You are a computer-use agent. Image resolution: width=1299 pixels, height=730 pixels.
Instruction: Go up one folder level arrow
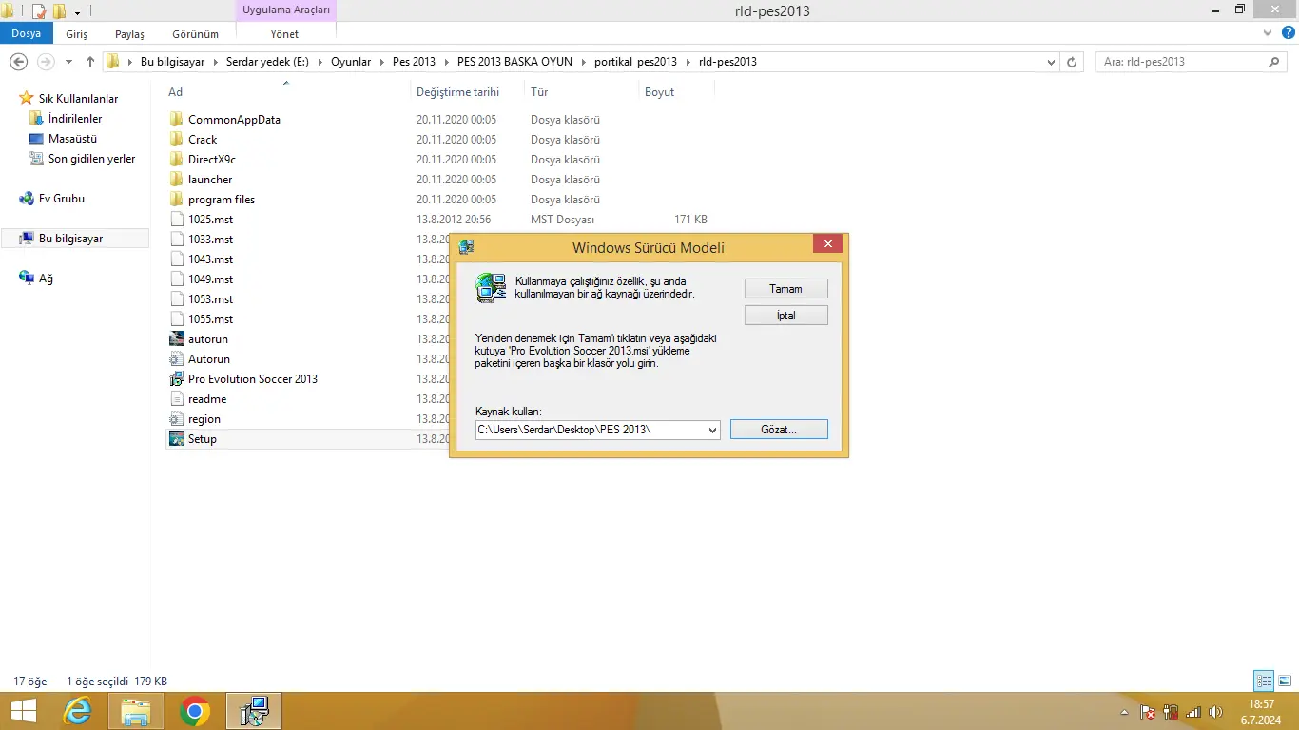pos(90,62)
